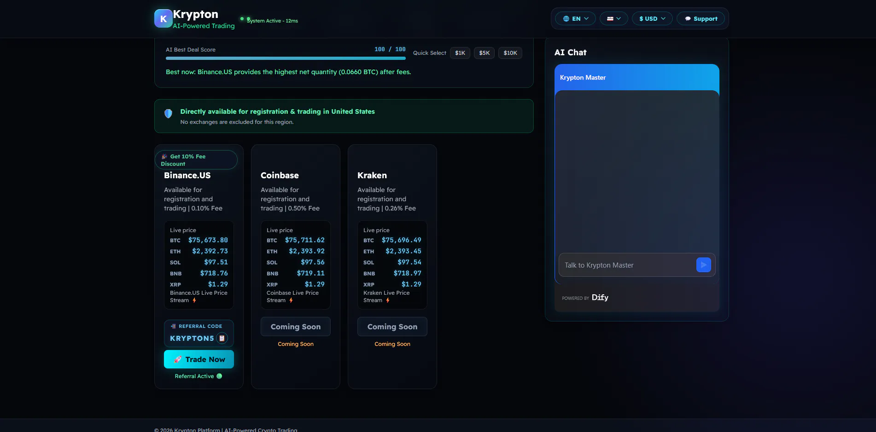This screenshot has width=876, height=432.
Task: Click the AI Best Deal Score progress bar
Action: click(286, 58)
